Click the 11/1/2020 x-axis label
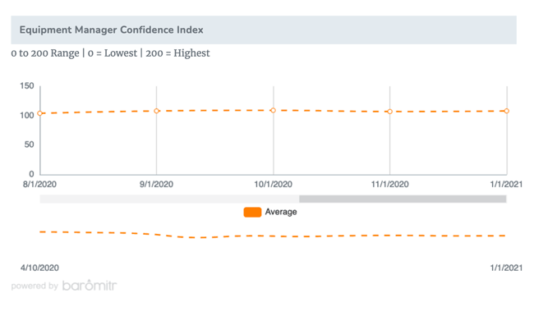The height and width of the screenshot is (330, 534). [390, 184]
